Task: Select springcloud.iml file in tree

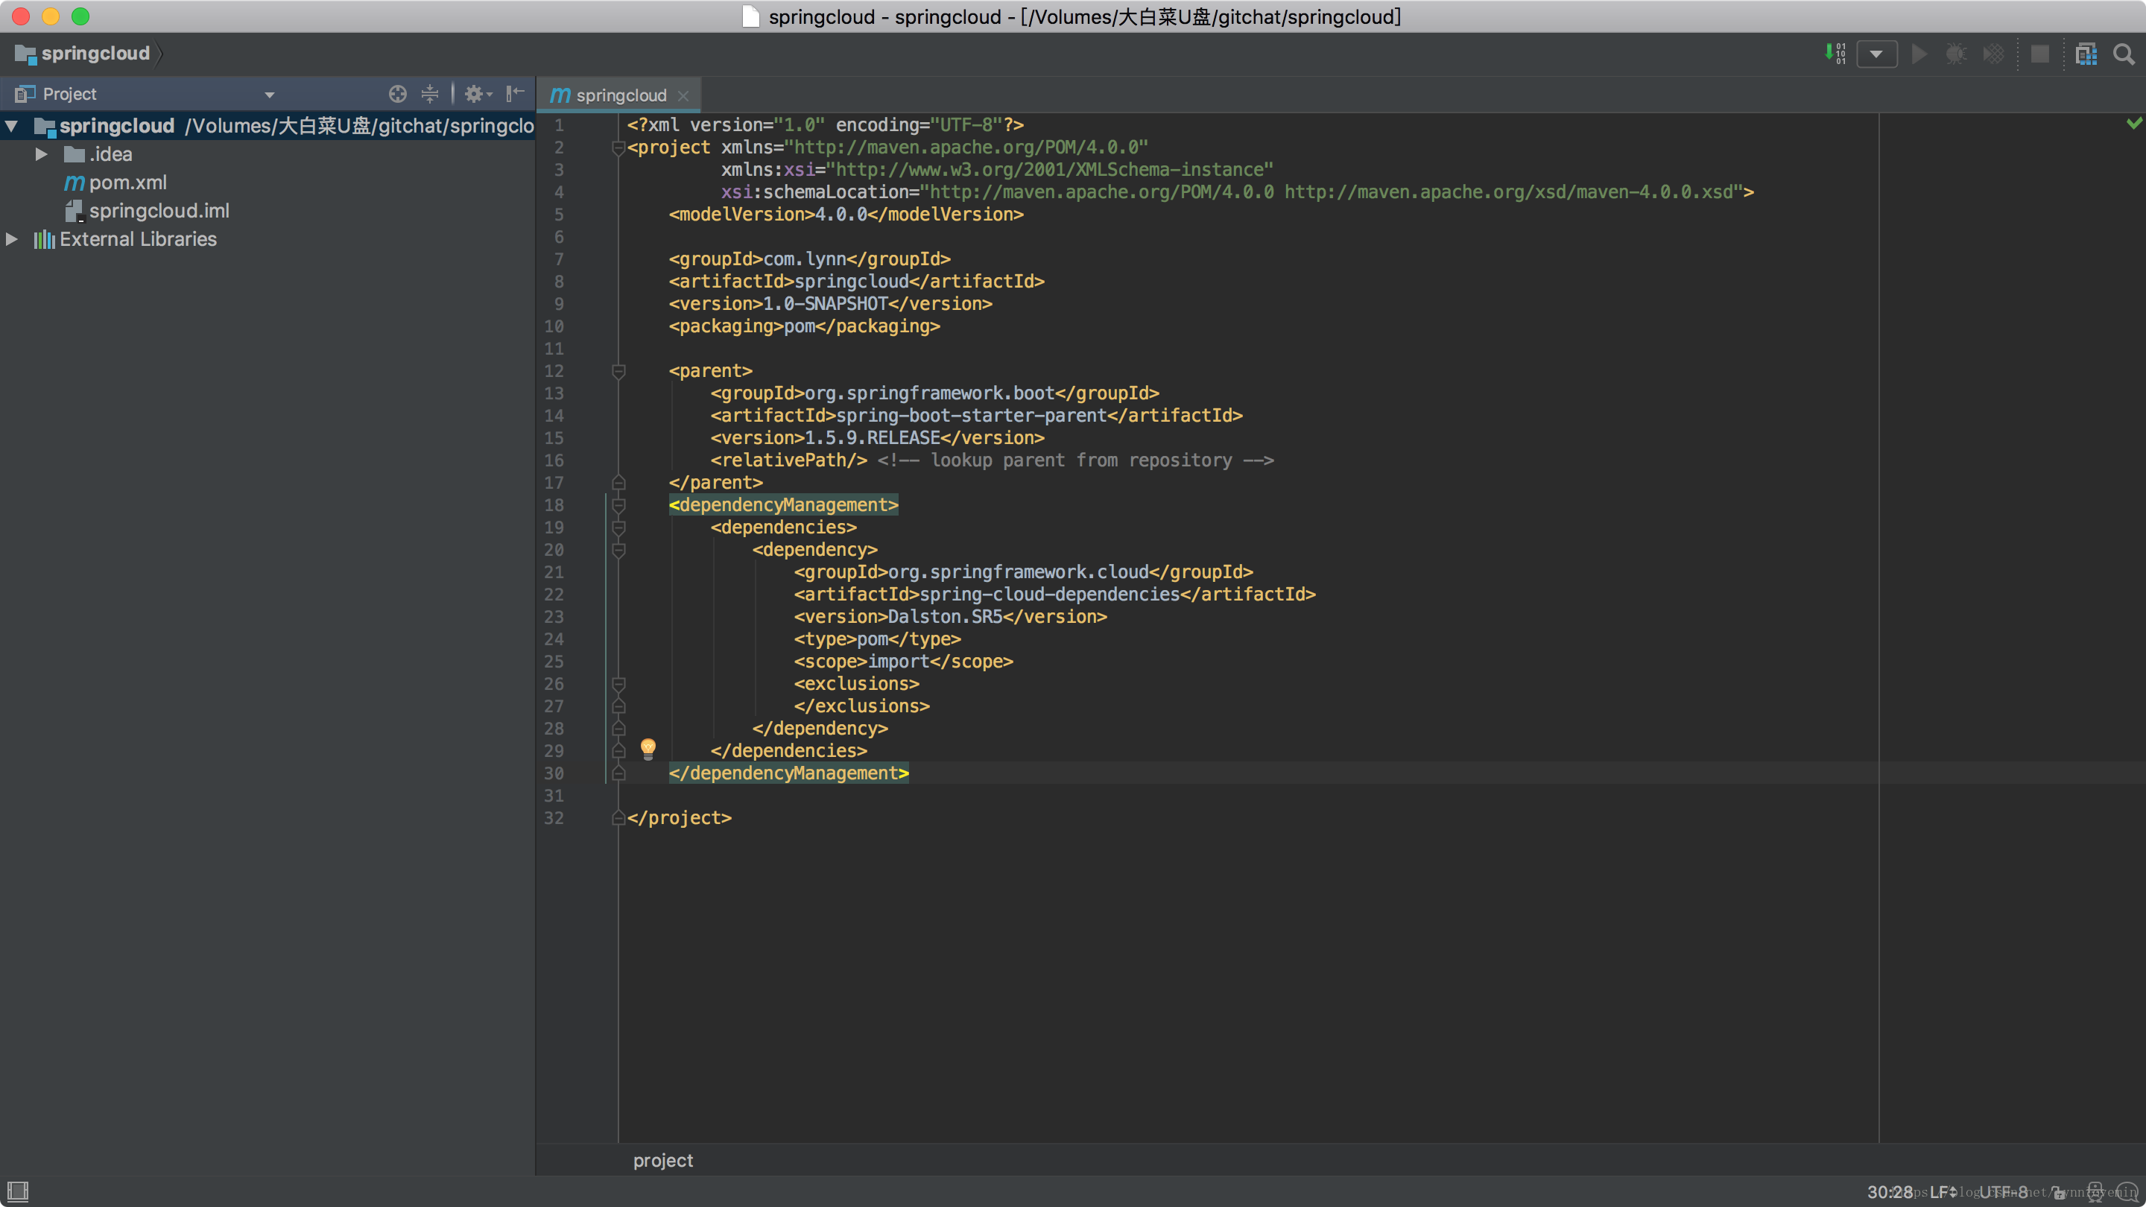Action: click(x=158, y=211)
